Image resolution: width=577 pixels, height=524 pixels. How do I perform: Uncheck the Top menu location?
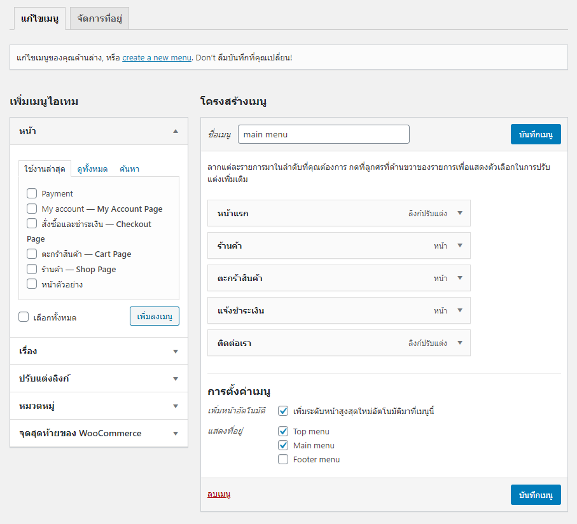click(x=283, y=431)
